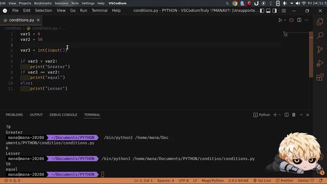Start Go Live server
Screen dimensions: 327x184
[x=262, y=180]
